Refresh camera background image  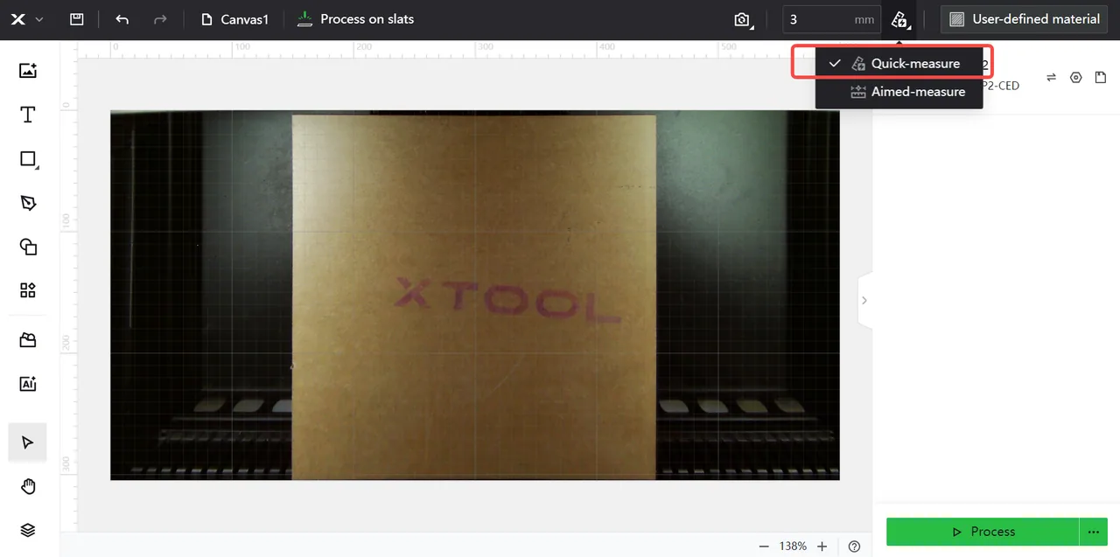[743, 19]
